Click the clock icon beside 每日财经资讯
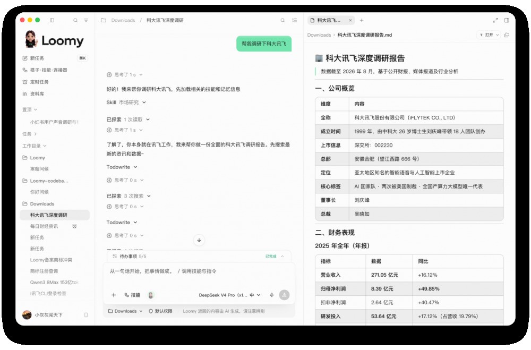The image size is (531, 350). click(x=74, y=226)
